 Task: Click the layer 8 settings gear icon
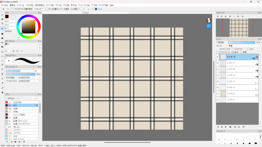click(x=257, y=57)
